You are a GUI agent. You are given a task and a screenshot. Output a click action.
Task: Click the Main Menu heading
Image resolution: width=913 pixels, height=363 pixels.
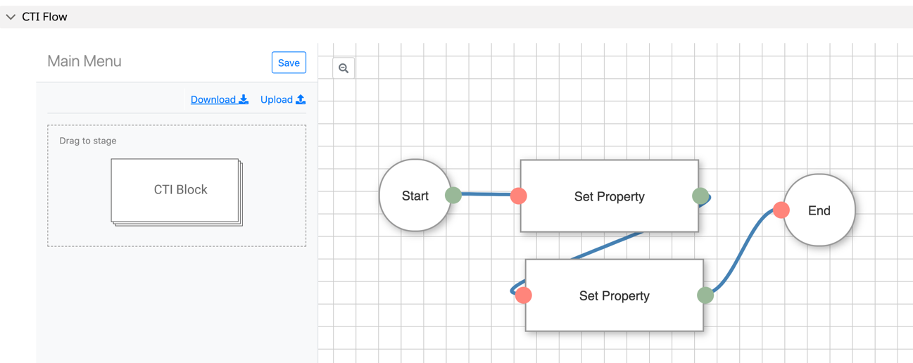click(84, 61)
